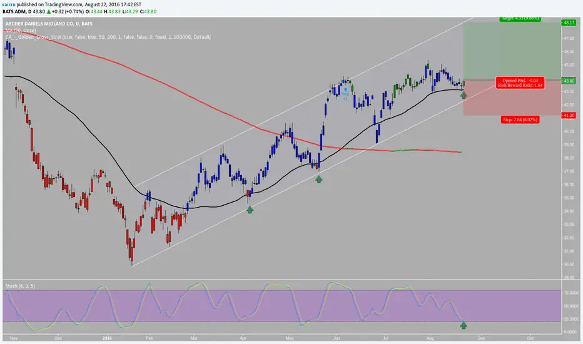
Task: Select the green up-arrow marker under the August price
Action: pos(464,95)
